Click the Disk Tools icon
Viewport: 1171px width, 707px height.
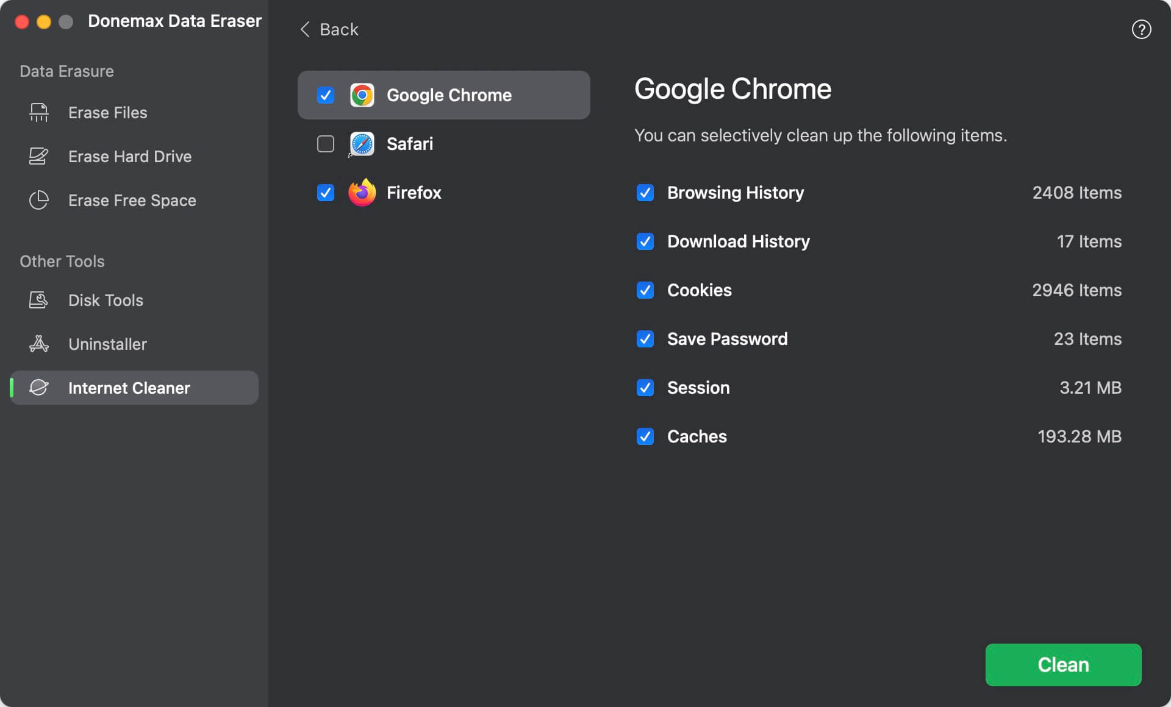point(39,300)
